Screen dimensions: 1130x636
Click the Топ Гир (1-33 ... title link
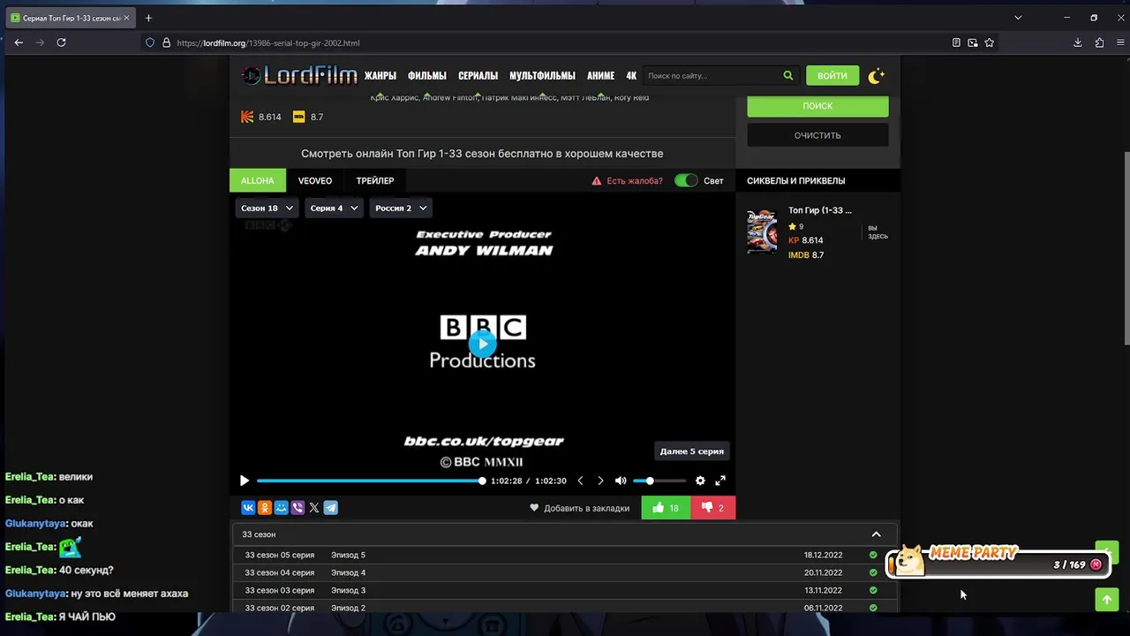coord(820,210)
